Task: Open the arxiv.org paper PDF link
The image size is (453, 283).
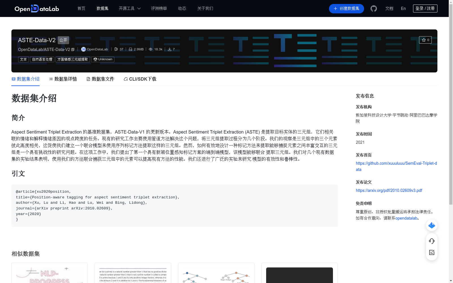Action: pyautogui.click(x=389, y=190)
